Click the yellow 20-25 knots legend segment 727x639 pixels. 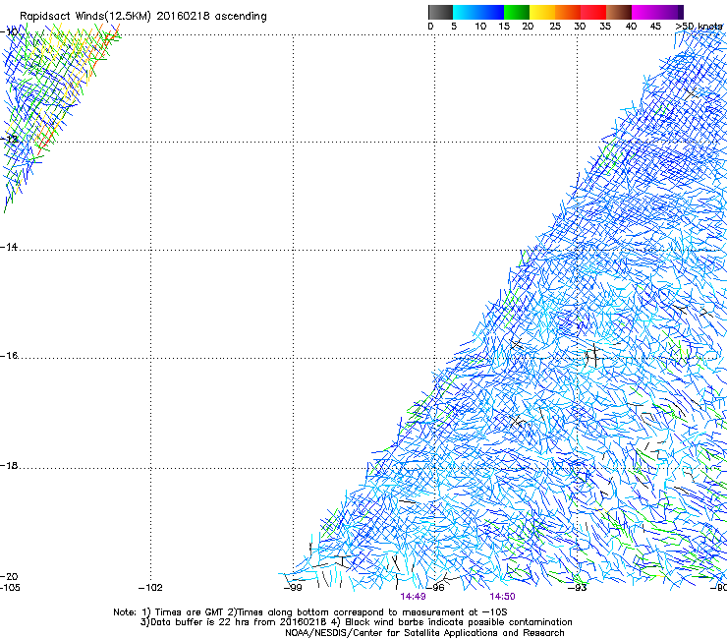(x=542, y=12)
